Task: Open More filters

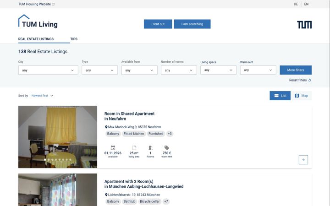Action: pos(296,70)
